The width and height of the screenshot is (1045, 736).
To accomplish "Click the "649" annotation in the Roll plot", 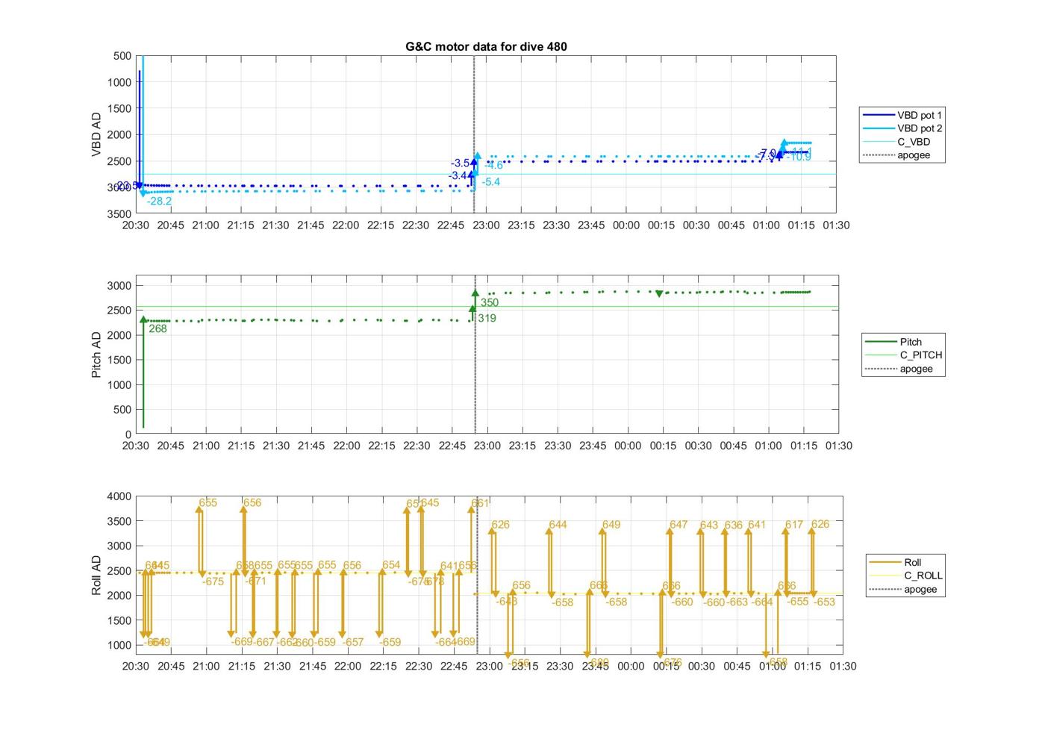I will pyautogui.click(x=611, y=525).
